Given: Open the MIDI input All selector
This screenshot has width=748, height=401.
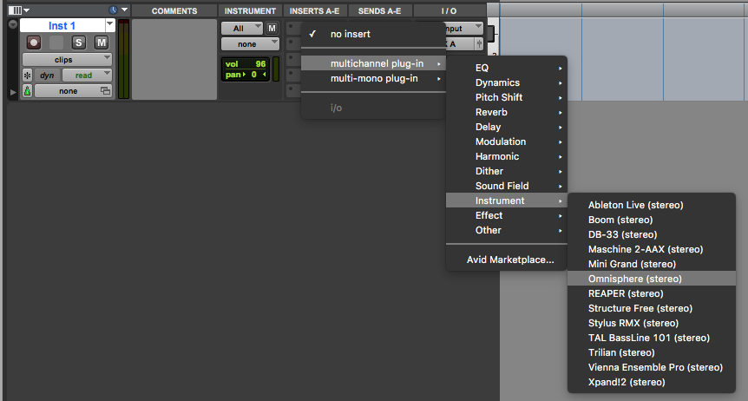Looking at the screenshot, I should (242, 28).
